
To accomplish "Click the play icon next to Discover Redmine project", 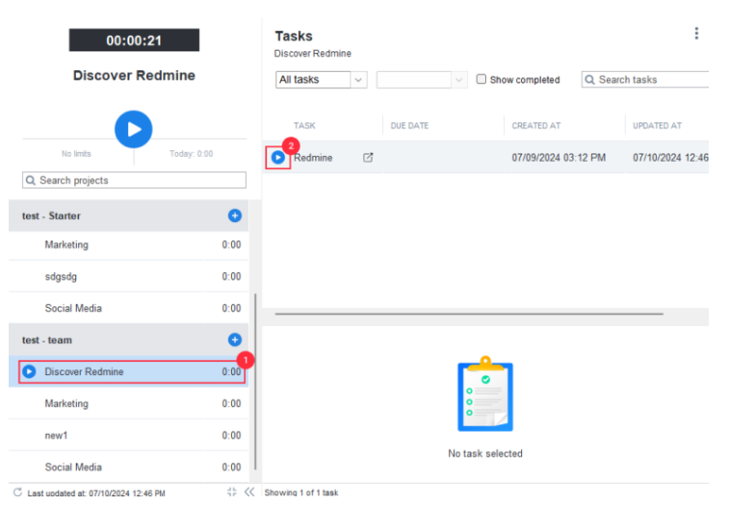I will point(29,372).
